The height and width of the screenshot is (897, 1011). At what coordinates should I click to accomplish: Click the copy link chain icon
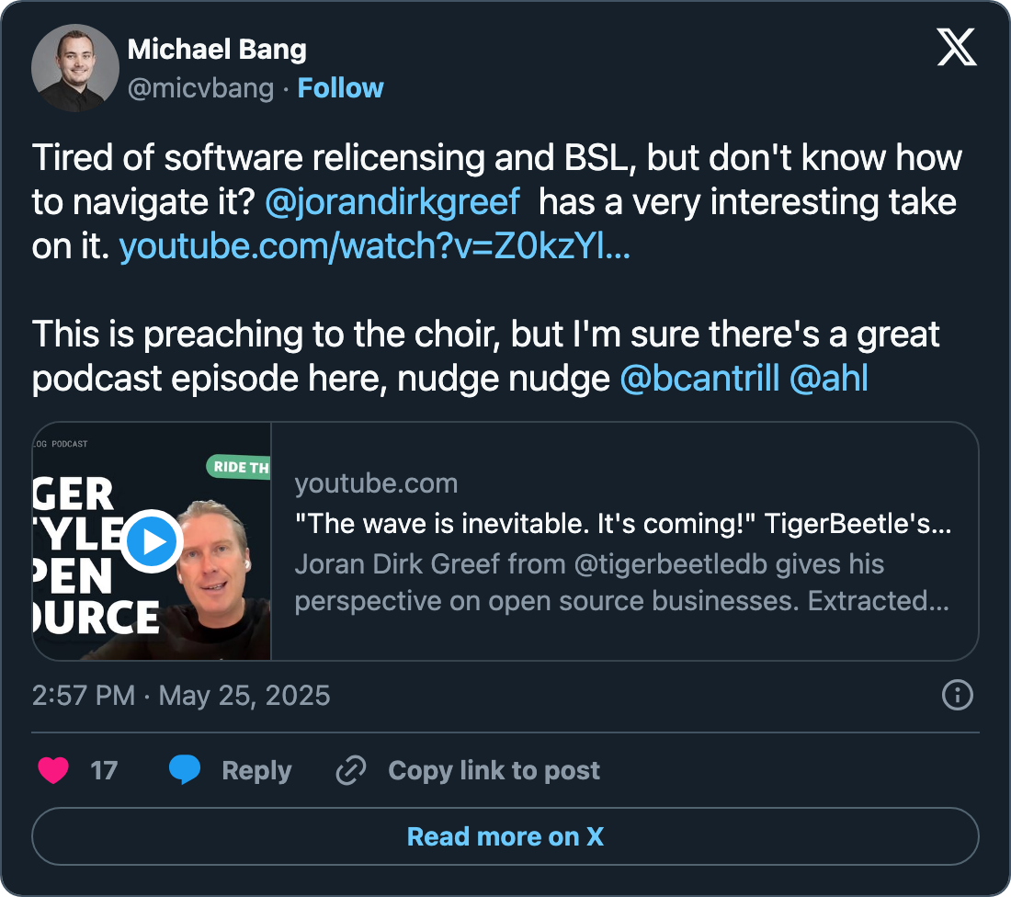[351, 770]
